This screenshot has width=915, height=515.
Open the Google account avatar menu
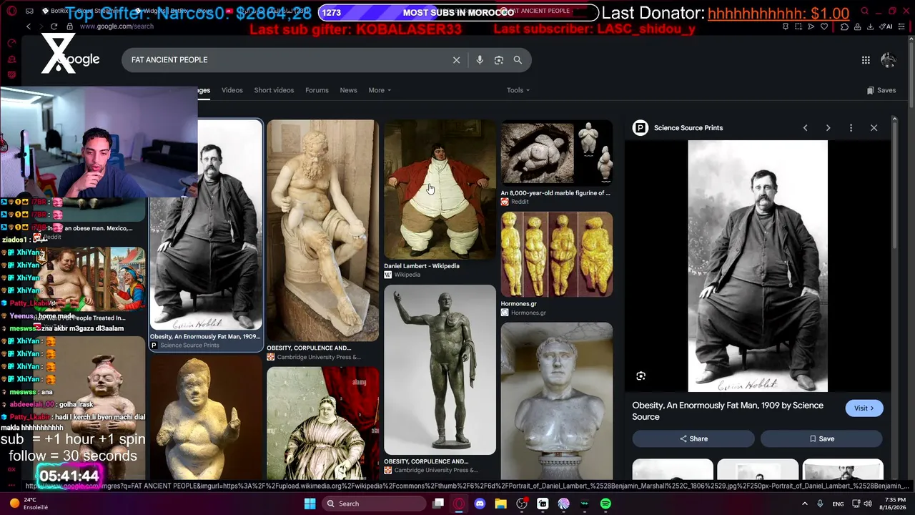click(889, 60)
